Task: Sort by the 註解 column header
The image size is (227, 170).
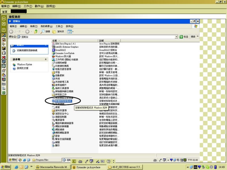Action: [109, 41]
